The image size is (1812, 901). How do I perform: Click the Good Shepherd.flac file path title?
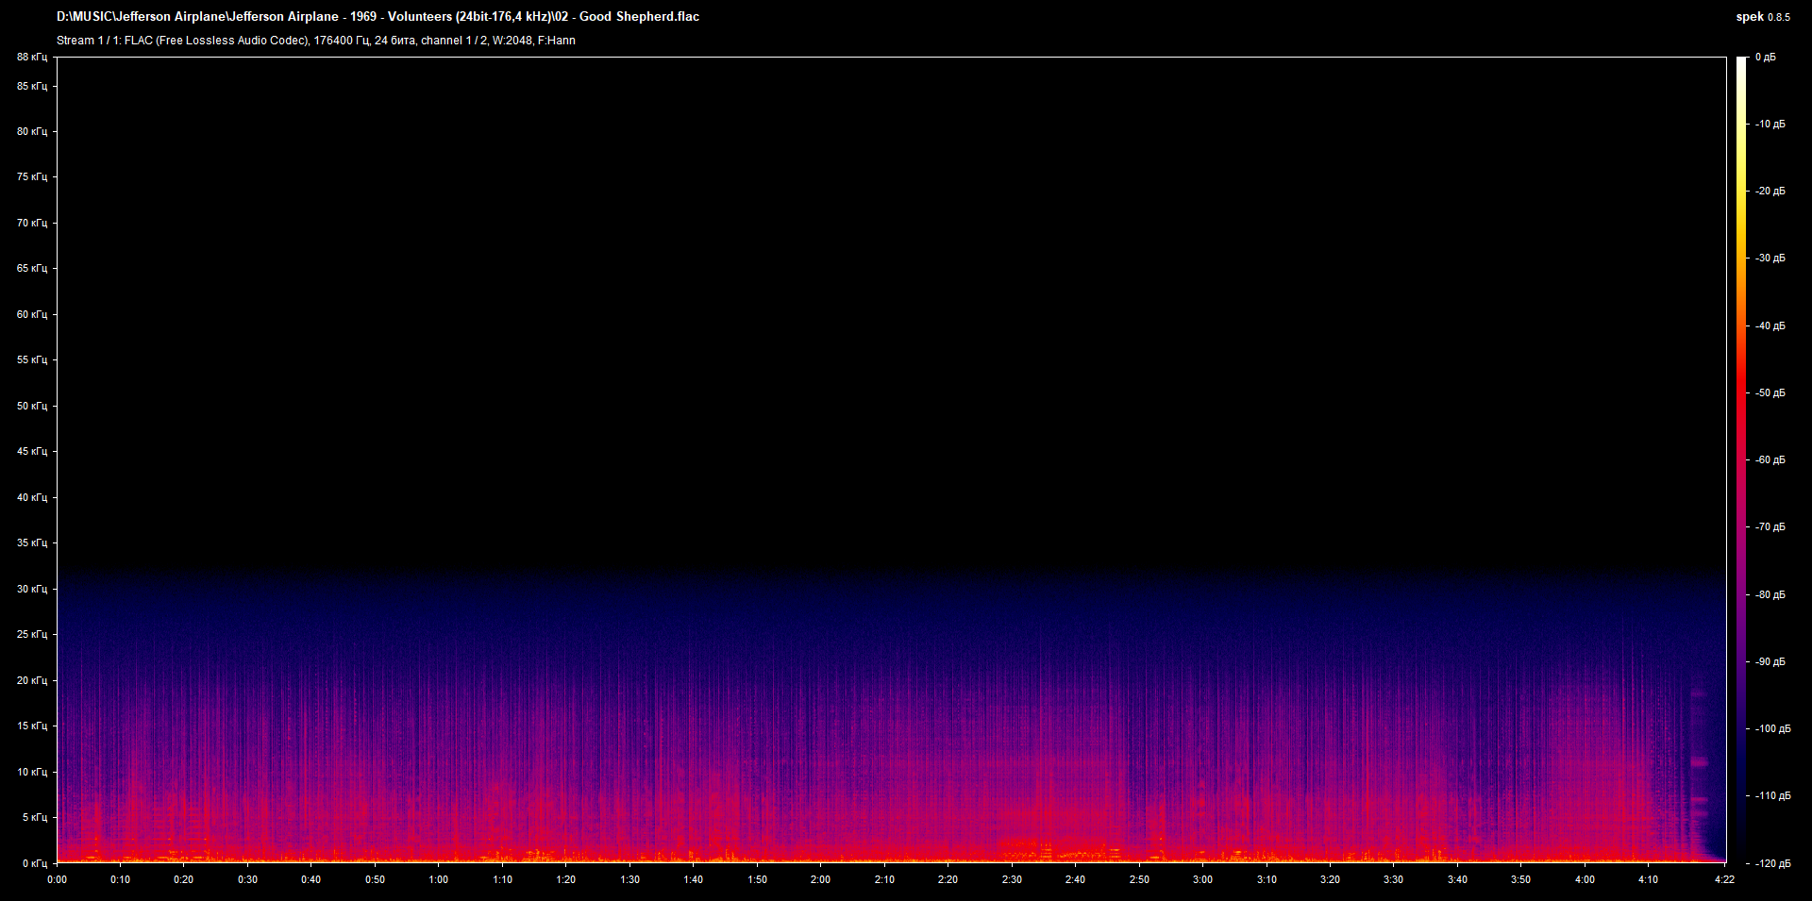pyautogui.click(x=377, y=17)
